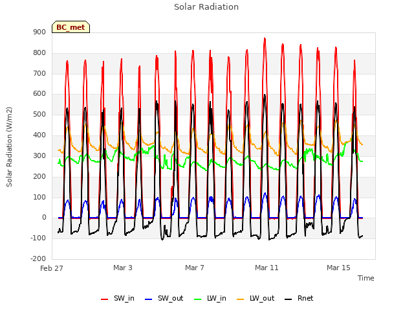Click the 500 y-axis tick label
This screenshot has height=311, width=414.
tap(39, 114)
